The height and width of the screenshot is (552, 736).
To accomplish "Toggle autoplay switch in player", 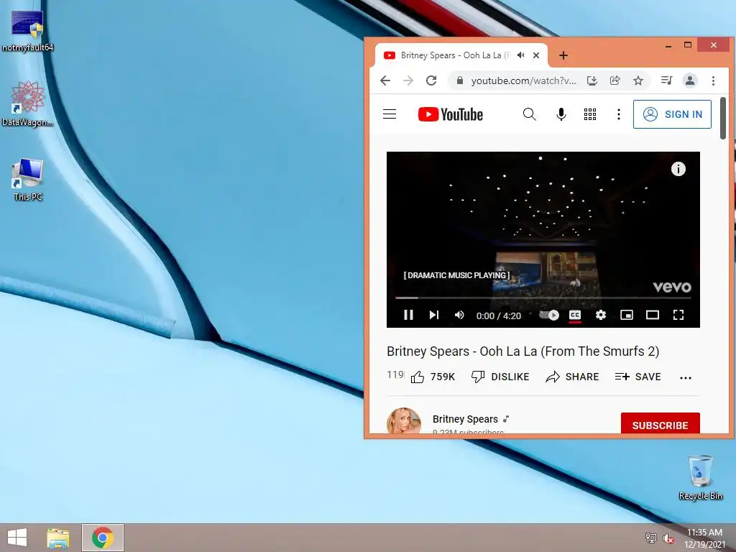I will coord(548,315).
